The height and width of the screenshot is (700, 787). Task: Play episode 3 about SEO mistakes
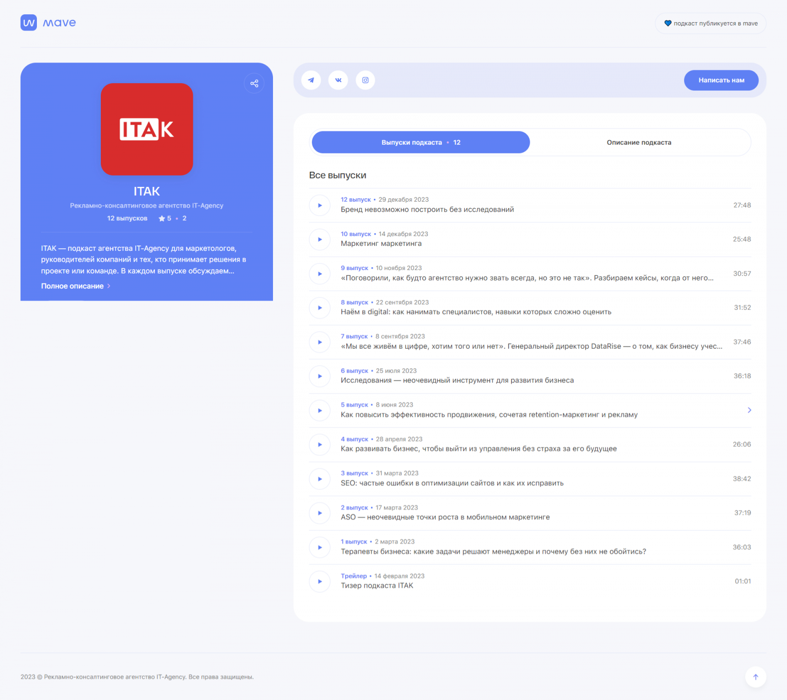point(320,479)
